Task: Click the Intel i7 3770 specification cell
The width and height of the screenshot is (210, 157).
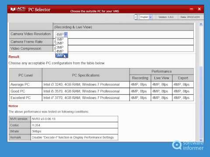Action: click(86, 98)
